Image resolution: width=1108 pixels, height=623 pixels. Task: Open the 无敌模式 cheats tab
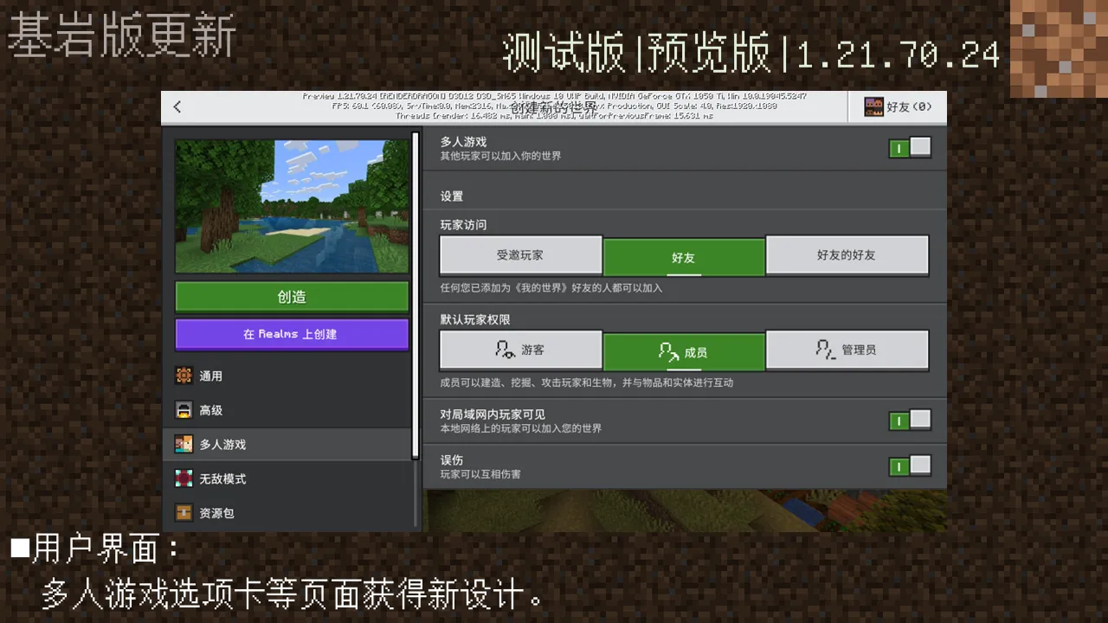click(x=287, y=478)
